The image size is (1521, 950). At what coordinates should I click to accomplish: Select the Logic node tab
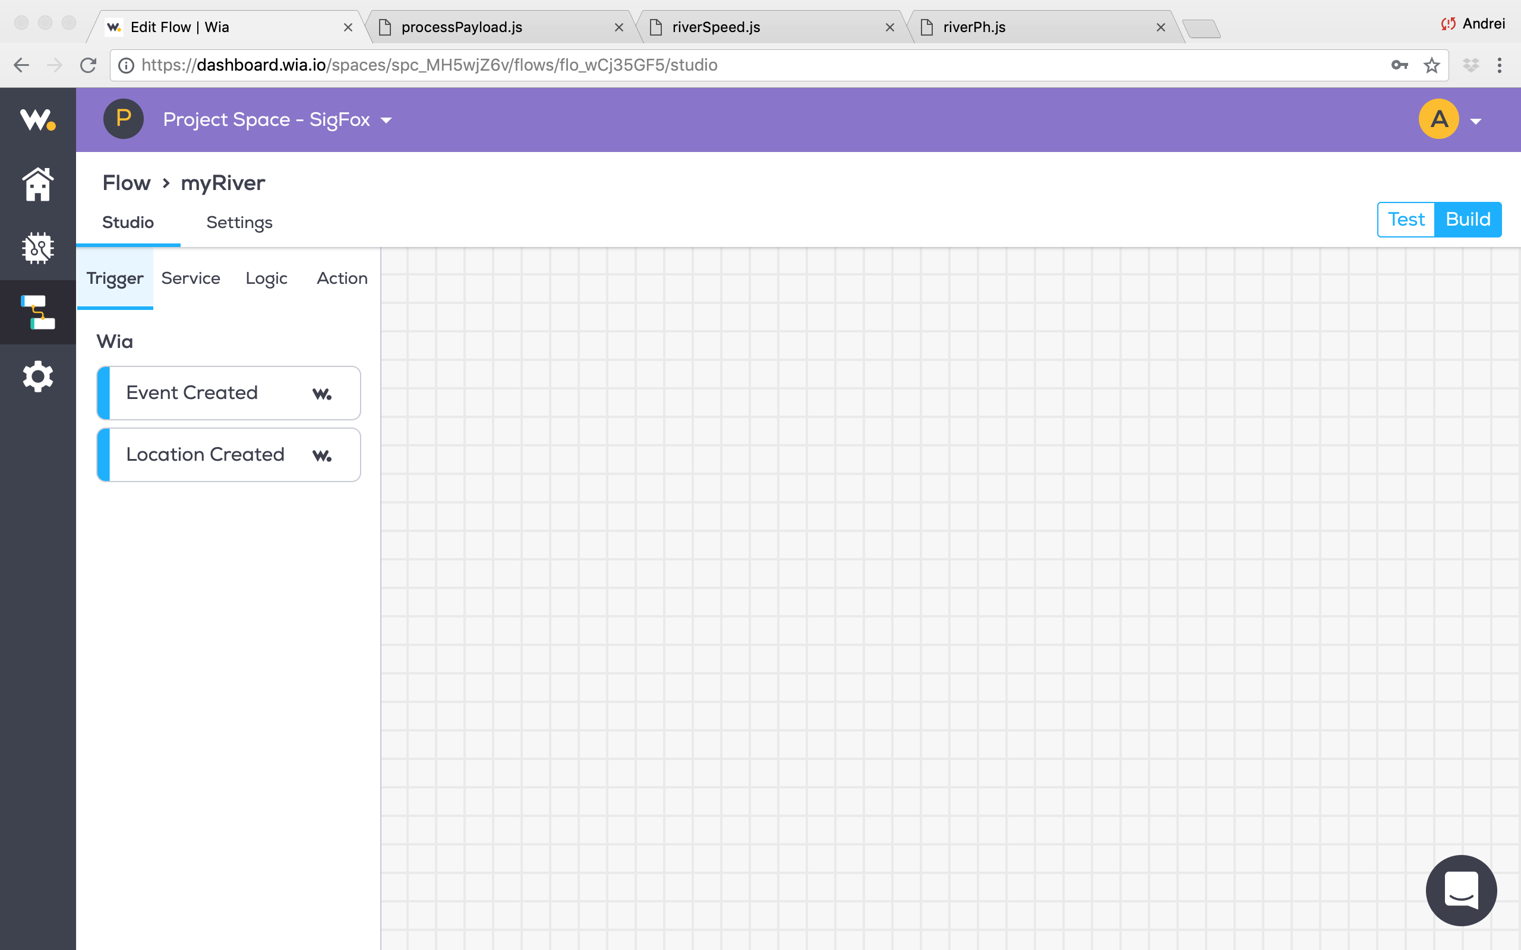(266, 278)
